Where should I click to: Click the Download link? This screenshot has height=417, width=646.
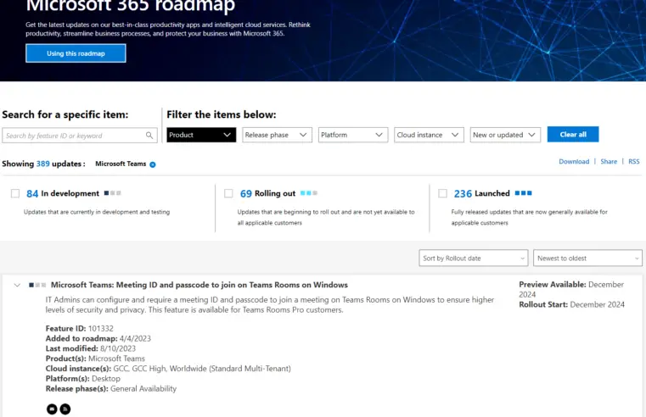click(574, 161)
